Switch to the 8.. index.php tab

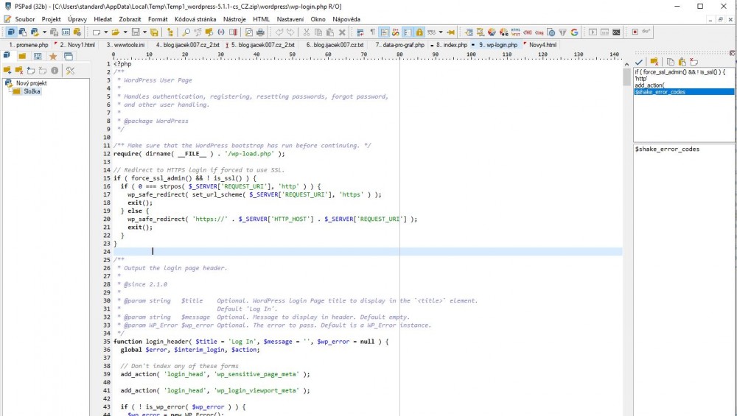click(x=451, y=45)
